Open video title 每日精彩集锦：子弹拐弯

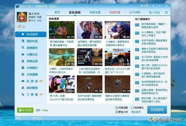(62, 43)
